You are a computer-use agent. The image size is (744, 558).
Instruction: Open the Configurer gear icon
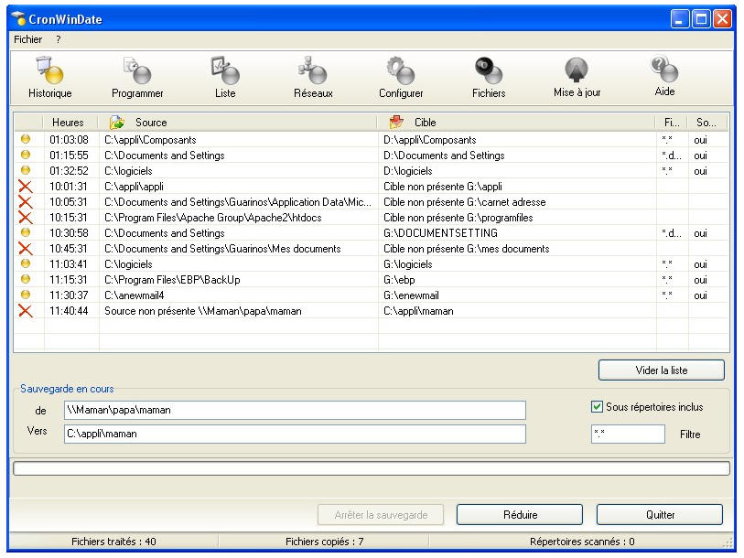[401, 77]
